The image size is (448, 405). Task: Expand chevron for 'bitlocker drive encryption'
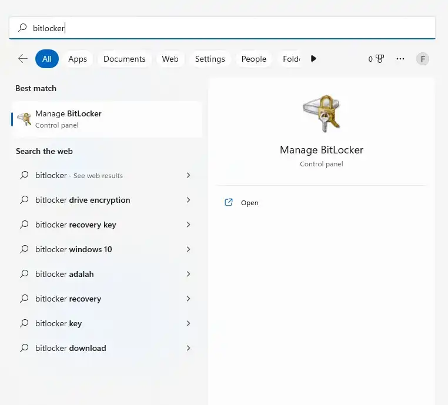[x=188, y=200]
